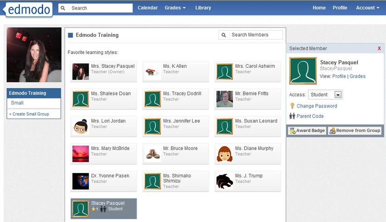Select Mr. Bernie Fritts name text
The height and width of the screenshot is (222, 386).
252,93
